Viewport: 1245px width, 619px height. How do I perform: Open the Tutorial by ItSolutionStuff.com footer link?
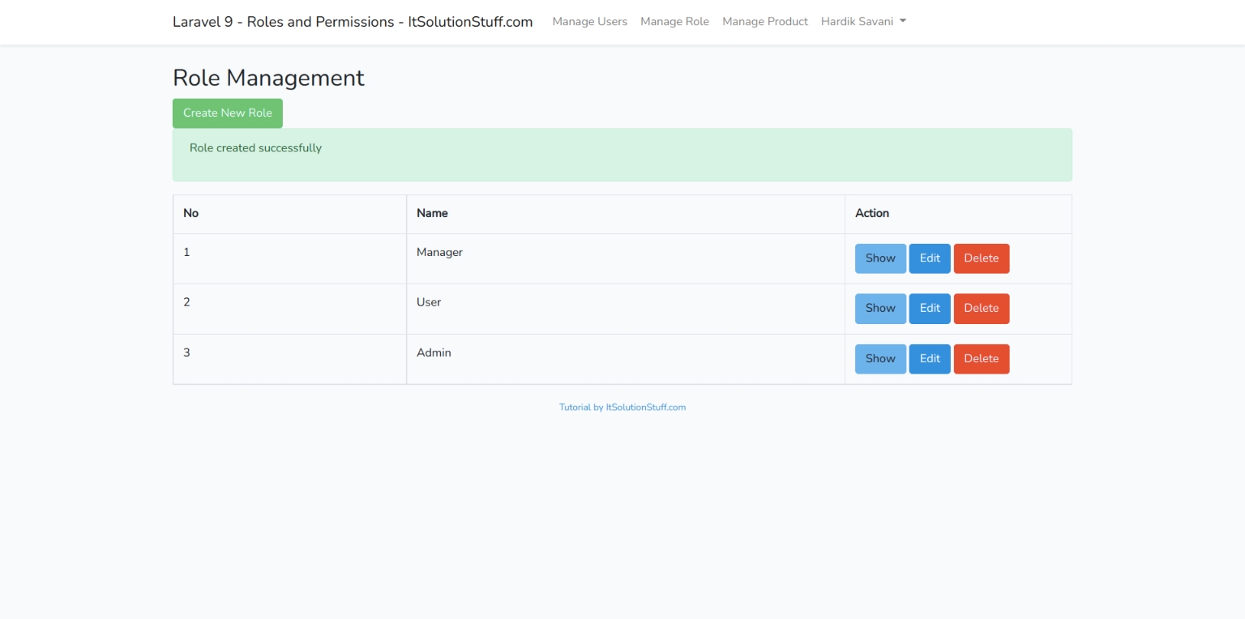click(x=622, y=408)
